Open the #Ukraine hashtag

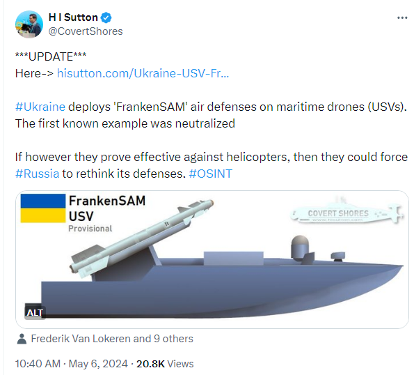[40, 107]
